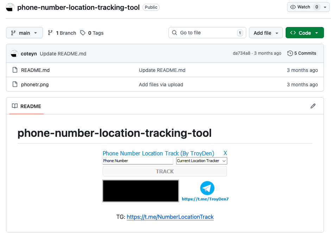
Task: Open the main branch dropdown
Action: 24,33
